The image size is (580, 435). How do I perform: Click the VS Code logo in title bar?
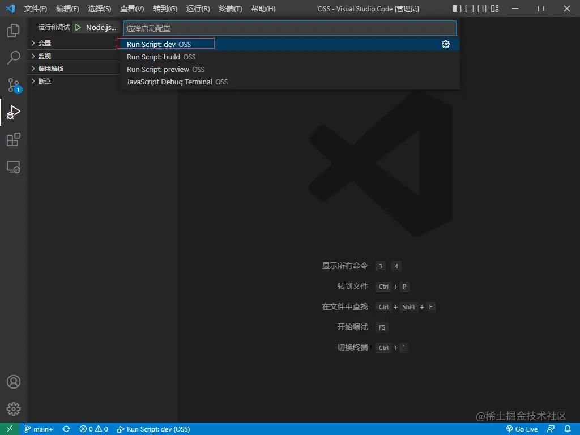tap(10, 8)
